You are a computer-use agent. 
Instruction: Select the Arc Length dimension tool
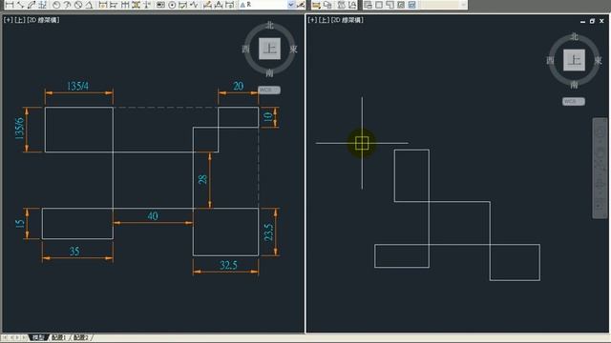click(32, 5)
